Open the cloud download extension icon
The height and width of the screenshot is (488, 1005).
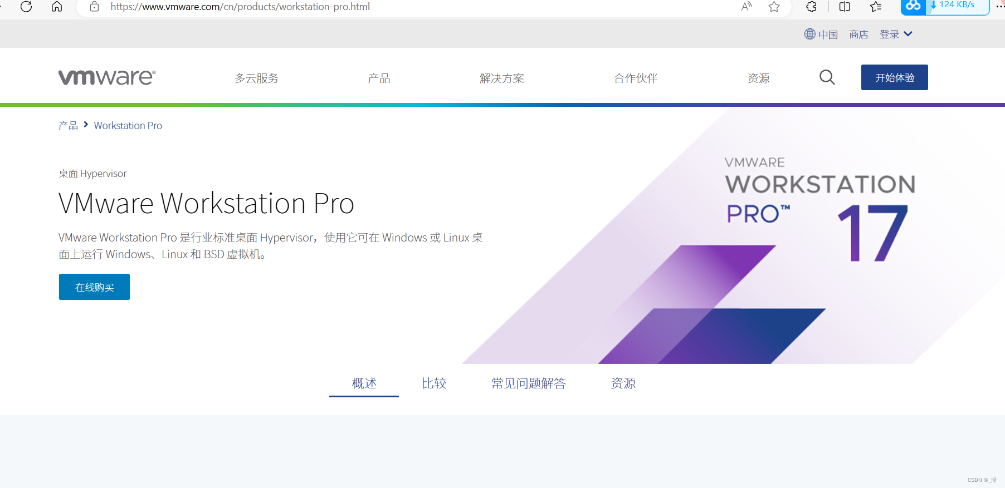coord(913,6)
